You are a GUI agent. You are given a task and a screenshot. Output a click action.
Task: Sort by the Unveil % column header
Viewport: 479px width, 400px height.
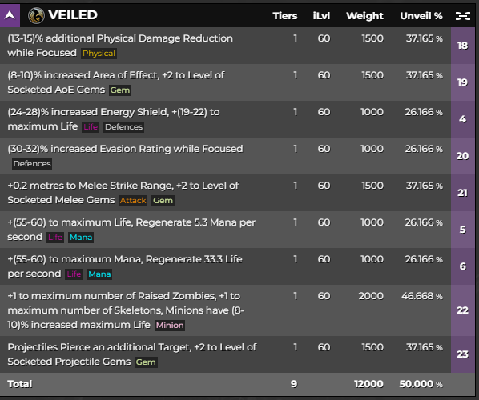pos(421,16)
